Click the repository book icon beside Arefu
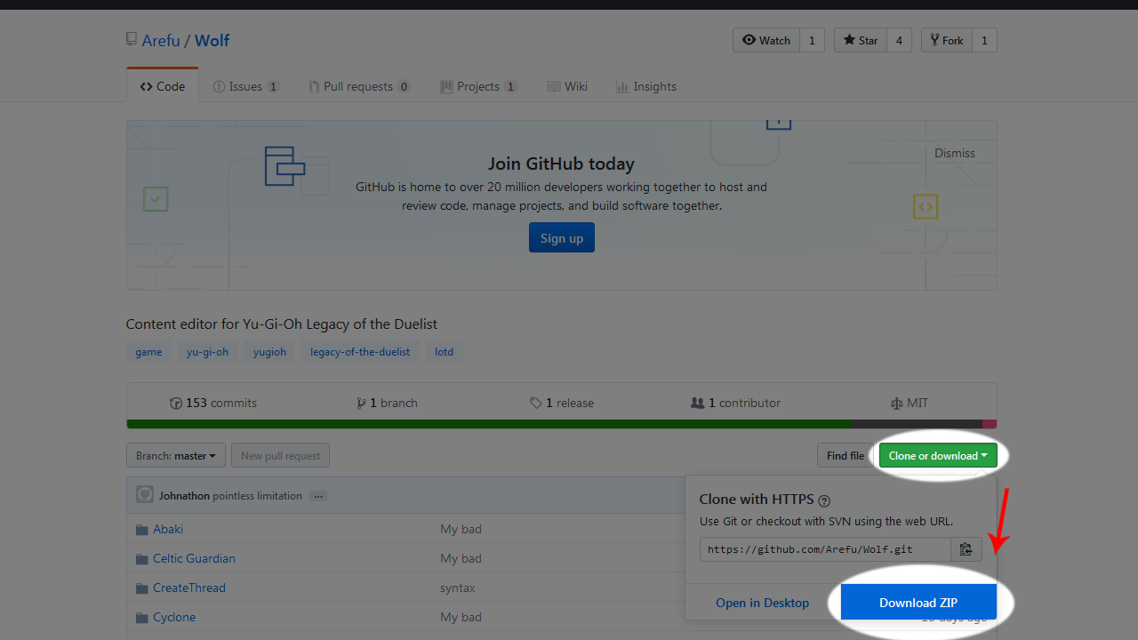 132,40
